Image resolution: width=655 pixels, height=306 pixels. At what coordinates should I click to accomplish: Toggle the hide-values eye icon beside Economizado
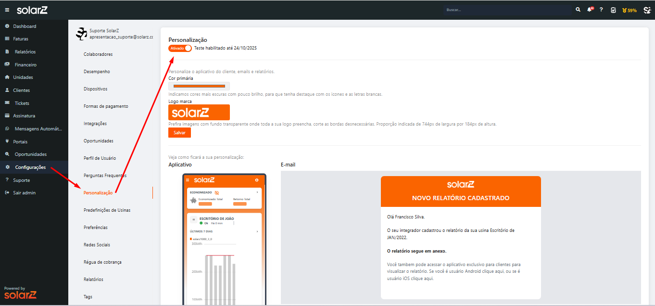point(217,192)
